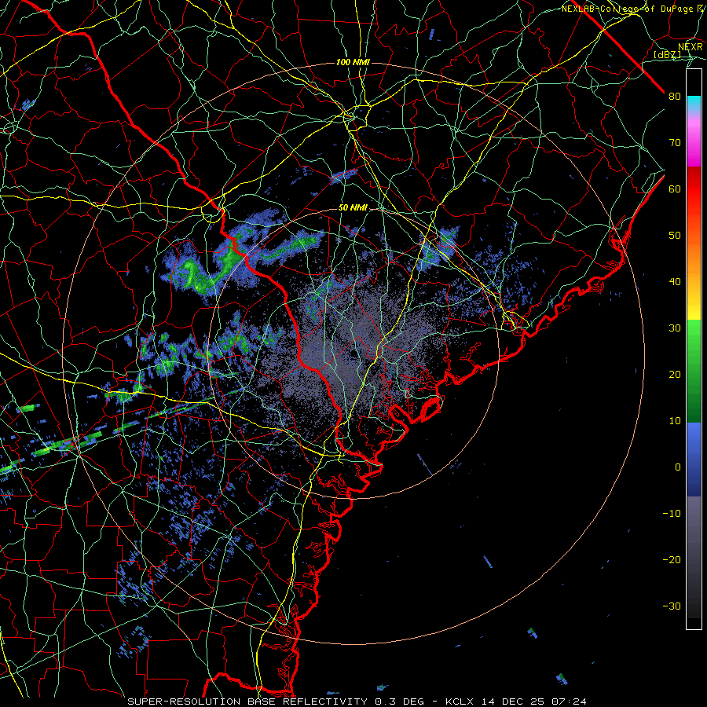
Task: Click the 'NEXR' label above the color scale
Action: tap(691, 47)
